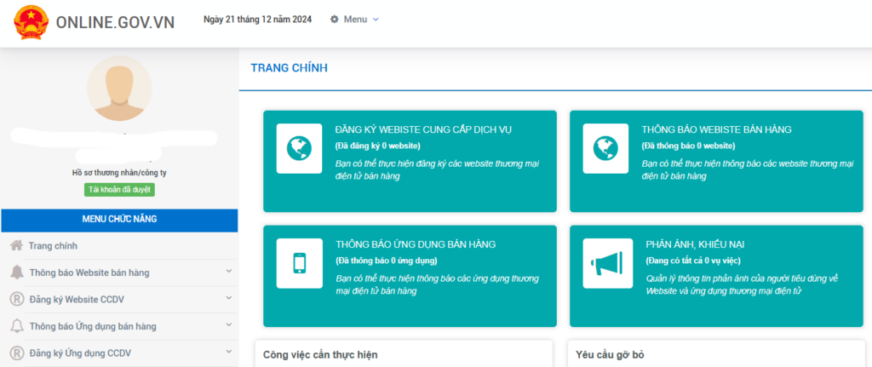Click the megaphone icon for complaints
The width and height of the screenshot is (872, 367).
point(605,262)
